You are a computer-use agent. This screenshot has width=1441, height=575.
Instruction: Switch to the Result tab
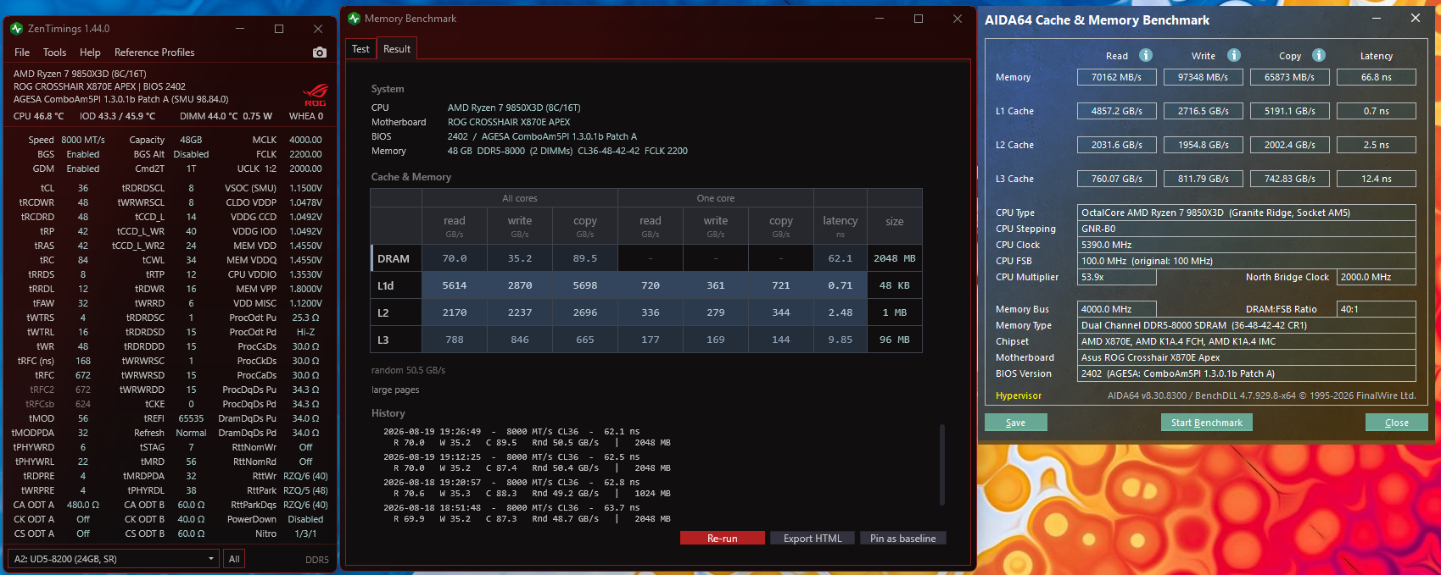(x=397, y=49)
